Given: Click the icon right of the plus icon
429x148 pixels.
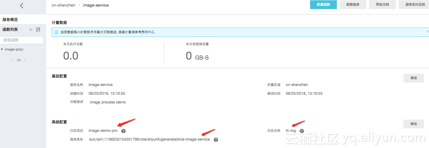Looking at the screenshot, I should click(38, 29).
